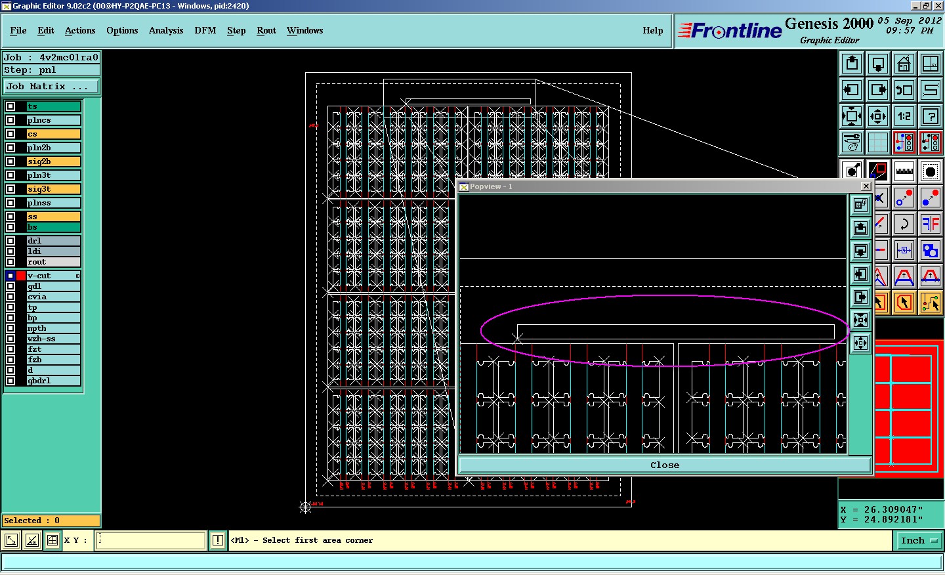Click the 1:2 zoom scale icon
Screen dimensions: 945x575
point(904,116)
